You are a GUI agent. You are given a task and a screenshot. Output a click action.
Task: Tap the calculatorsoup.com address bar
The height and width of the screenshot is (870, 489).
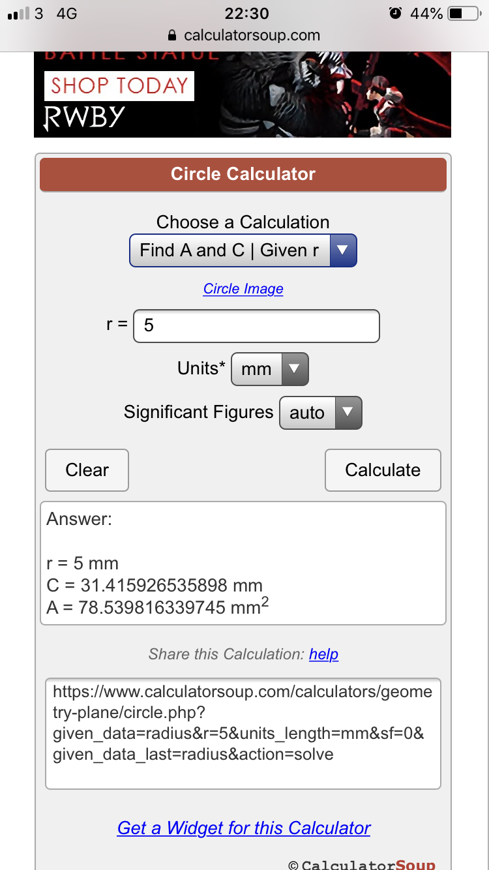point(252,35)
